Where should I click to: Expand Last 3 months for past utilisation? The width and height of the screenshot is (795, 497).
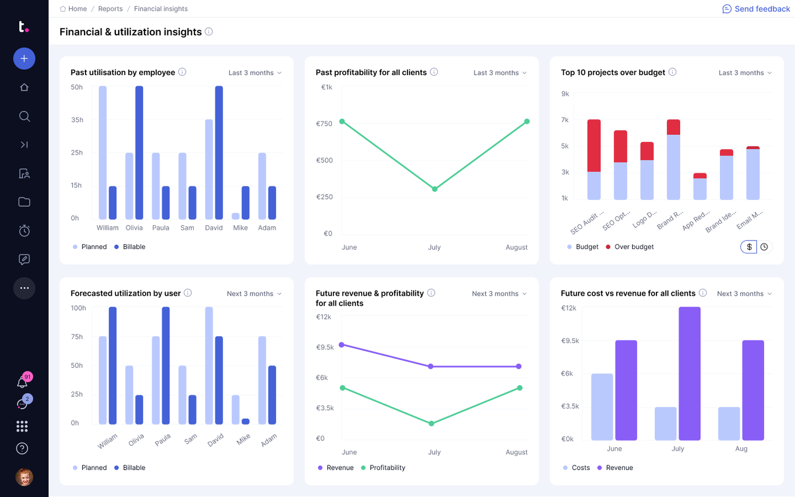click(255, 73)
